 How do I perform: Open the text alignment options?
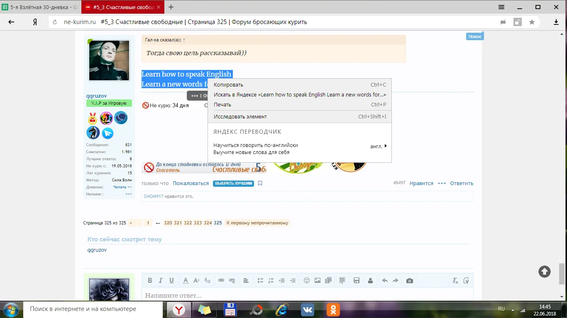click(x=246, y=280)
